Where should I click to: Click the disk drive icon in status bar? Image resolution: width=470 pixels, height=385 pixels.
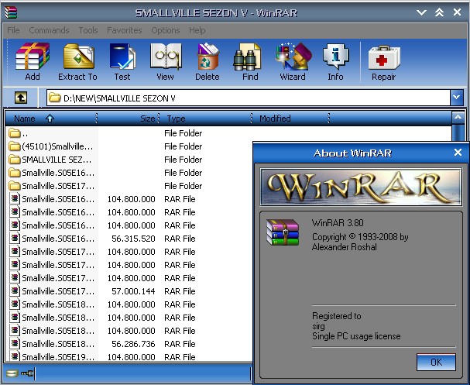(x=12, y=373)
